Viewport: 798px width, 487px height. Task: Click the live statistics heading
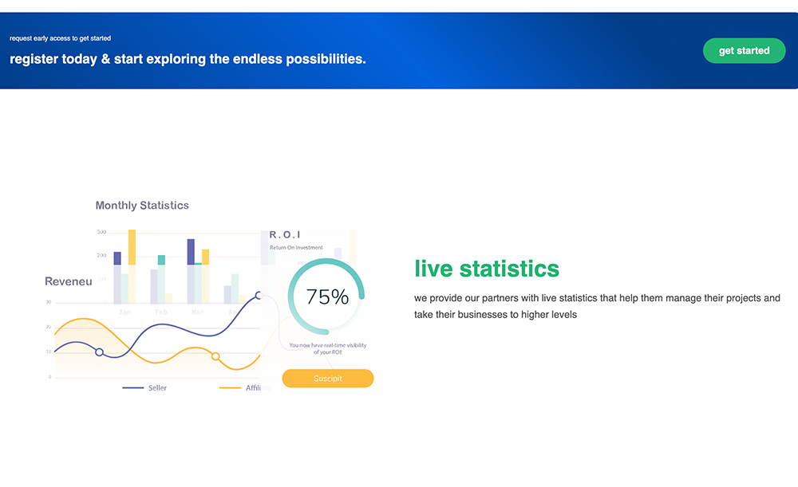pyautogui.click(x=487, y=269)
